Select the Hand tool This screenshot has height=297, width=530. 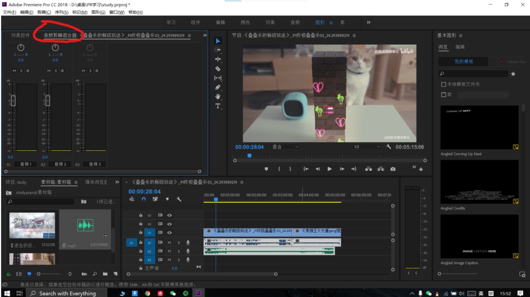(x=218, y=97)
